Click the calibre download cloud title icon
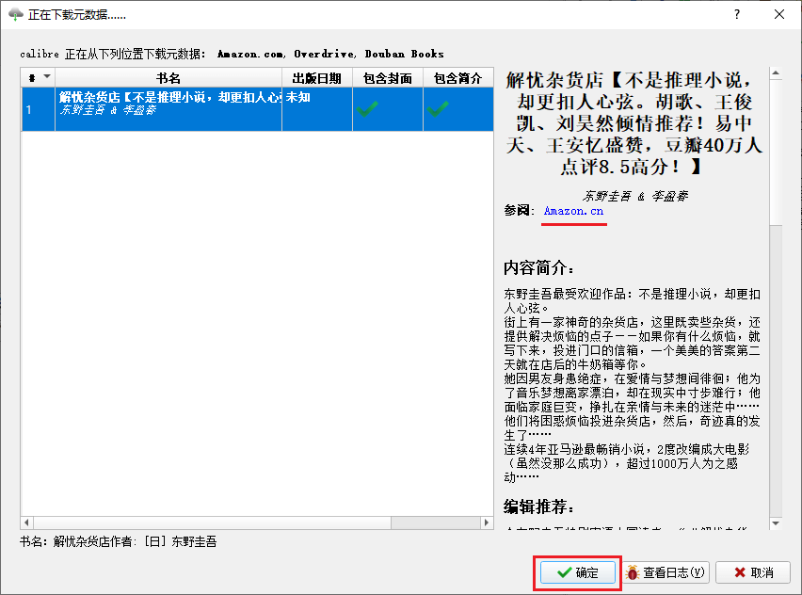The width and height of the screenshot is (802, 595). pos(16,14)
